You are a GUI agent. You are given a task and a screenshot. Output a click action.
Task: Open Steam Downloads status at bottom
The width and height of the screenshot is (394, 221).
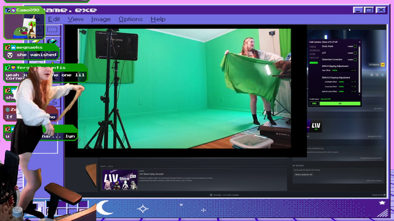[x=224, y=195]
